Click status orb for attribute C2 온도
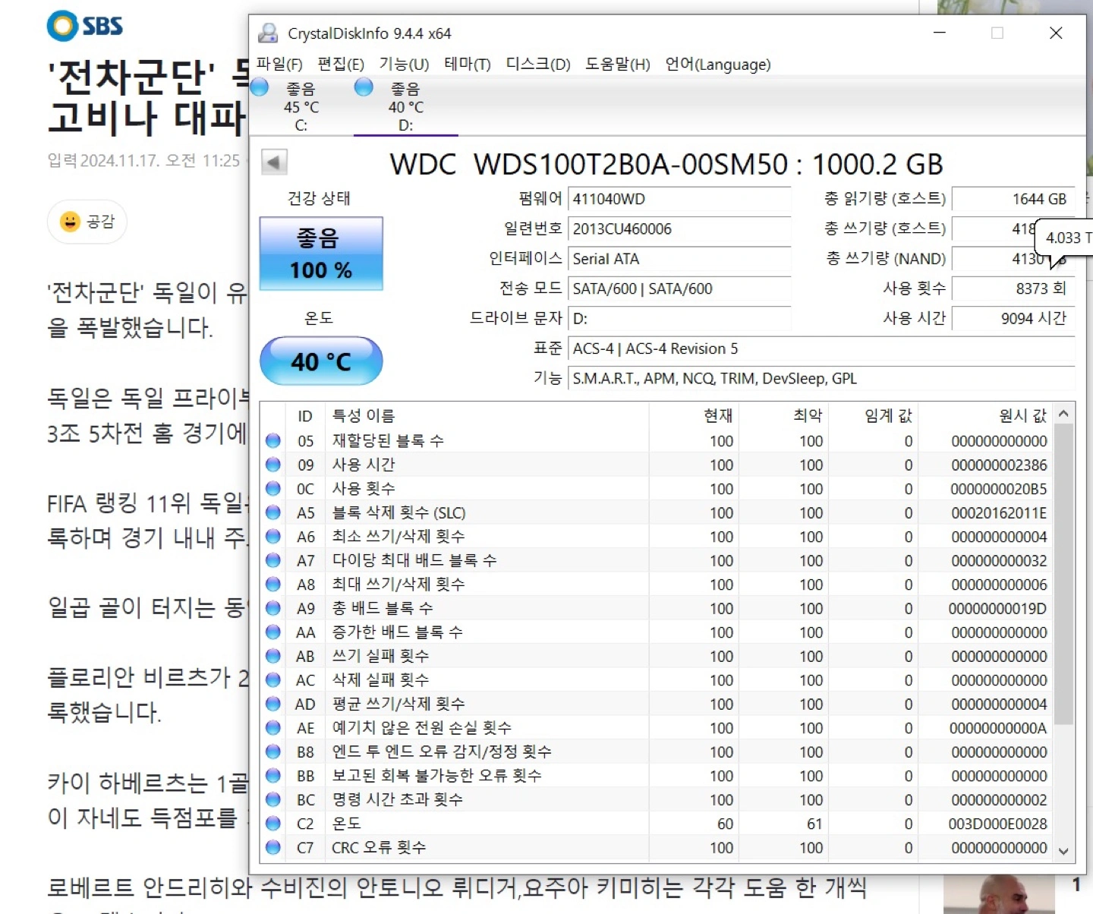This screenshot has height=914, width=1093. [273, 823]
